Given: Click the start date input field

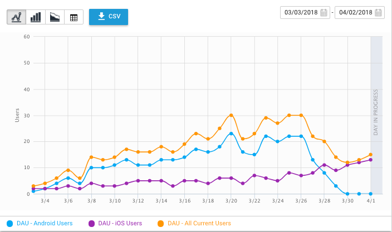Looking at the screenshot, I should (301, 13).
